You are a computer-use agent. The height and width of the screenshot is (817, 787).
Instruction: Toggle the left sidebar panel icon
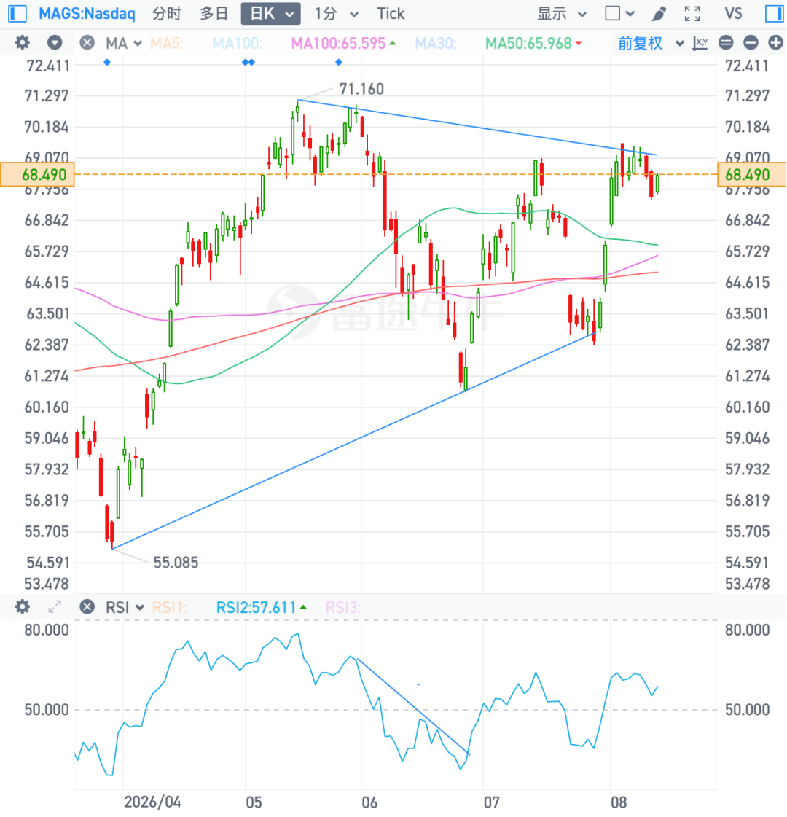17,14
